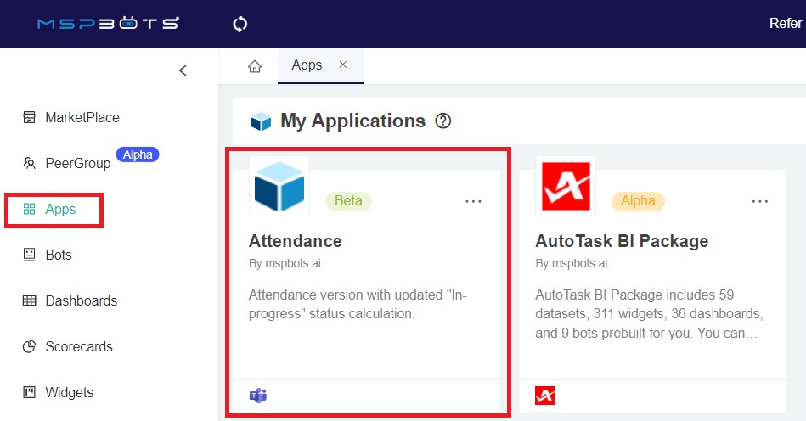The width and height of the screenshot is (806, 421).
Task: Switch to the Apps tab
Action: (x=307, y=65)
